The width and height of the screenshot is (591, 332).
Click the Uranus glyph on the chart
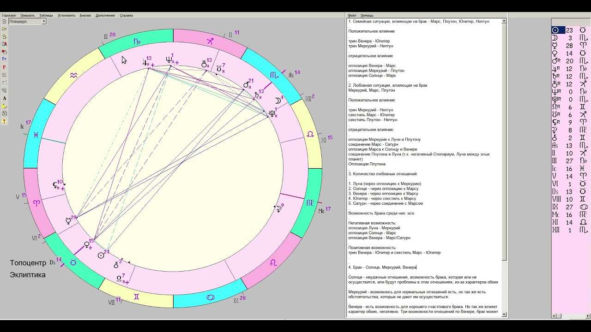tap(204, 64)
